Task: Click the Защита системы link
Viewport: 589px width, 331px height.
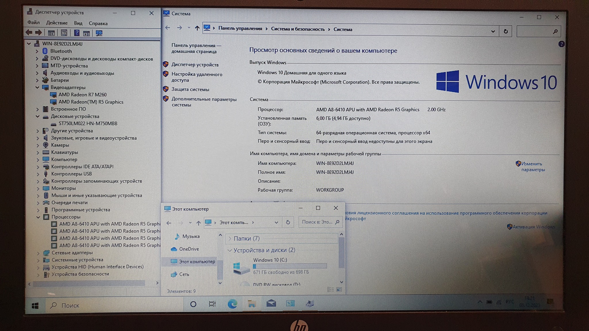Action: point(190,89)
